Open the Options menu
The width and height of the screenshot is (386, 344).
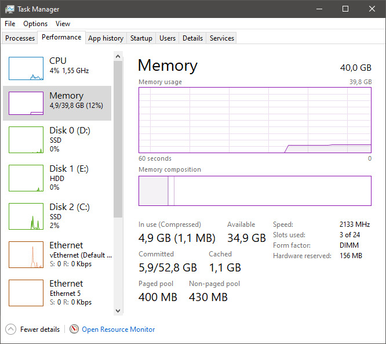coord(35,24)
